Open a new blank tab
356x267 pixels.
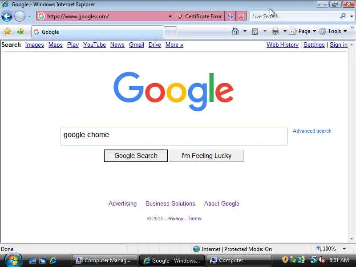[170, 32]
